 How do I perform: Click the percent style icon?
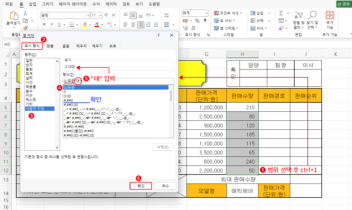click(197, 20)
